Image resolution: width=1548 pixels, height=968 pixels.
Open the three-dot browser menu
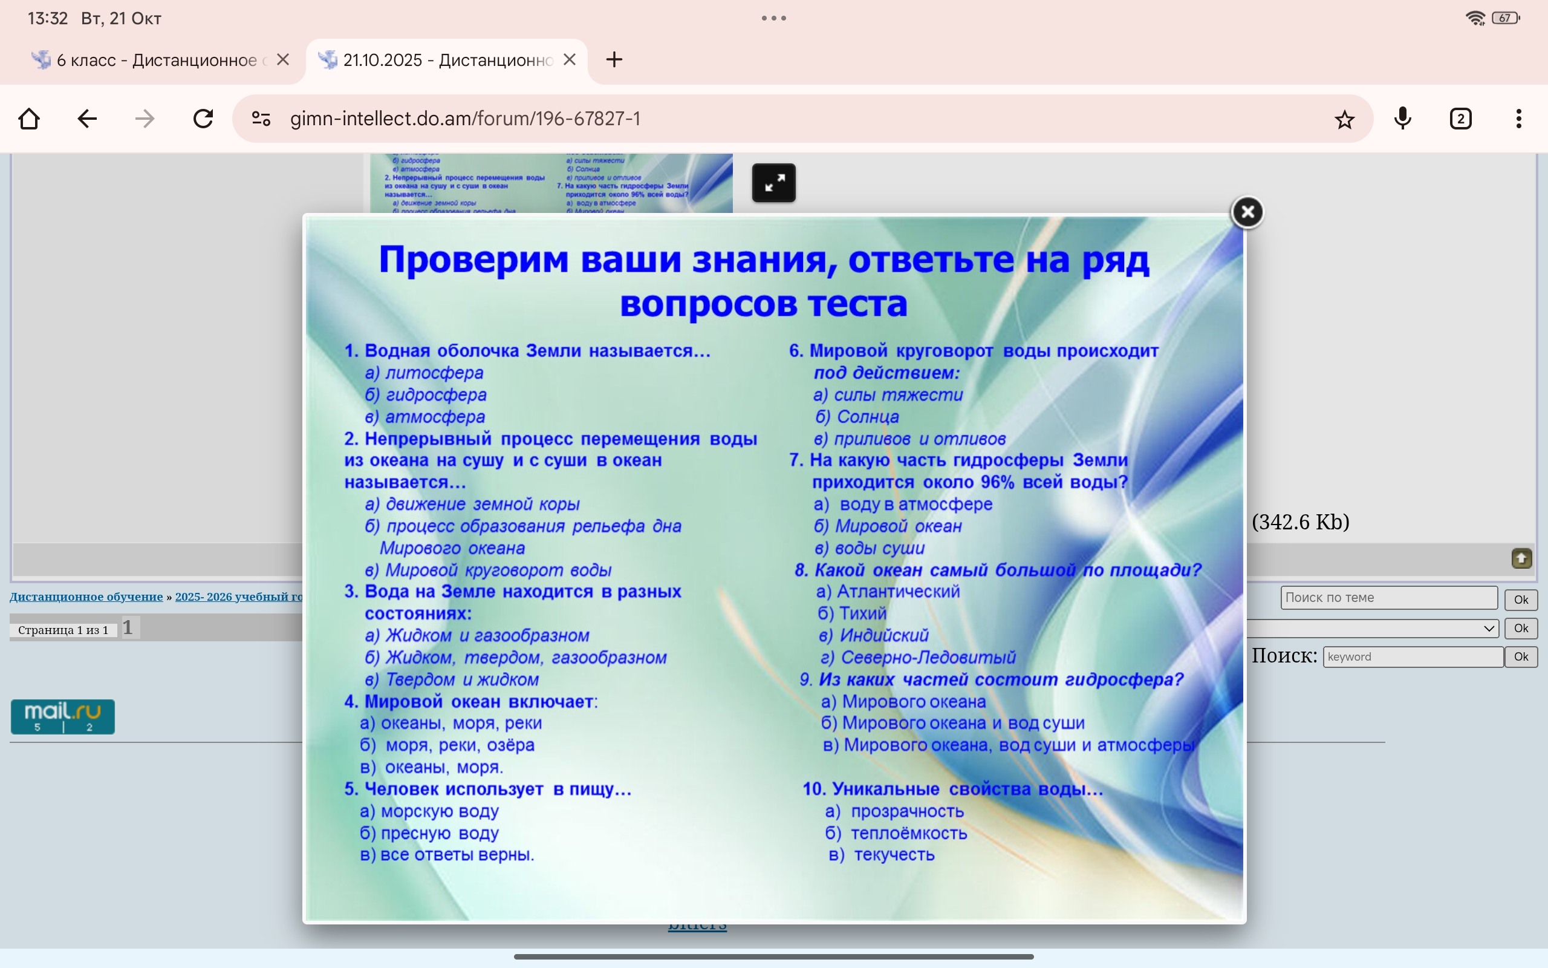(1518, 119)
